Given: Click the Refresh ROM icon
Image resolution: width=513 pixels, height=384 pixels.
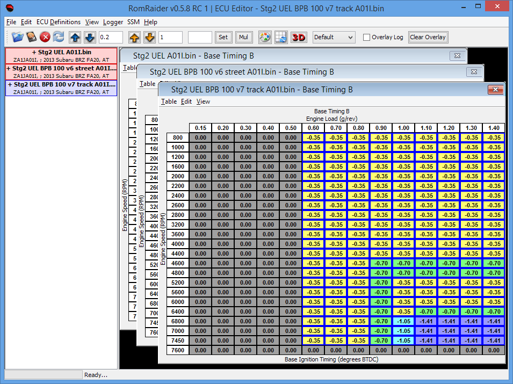Looking at the screenshot, I should pos(59,37).
